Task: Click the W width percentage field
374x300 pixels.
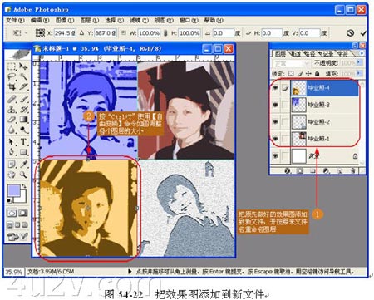Action: click(149, 33)
